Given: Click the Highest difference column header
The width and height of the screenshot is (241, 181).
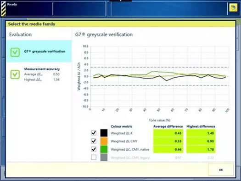Looking at the screenshot, I should click(x=201, y=126).
